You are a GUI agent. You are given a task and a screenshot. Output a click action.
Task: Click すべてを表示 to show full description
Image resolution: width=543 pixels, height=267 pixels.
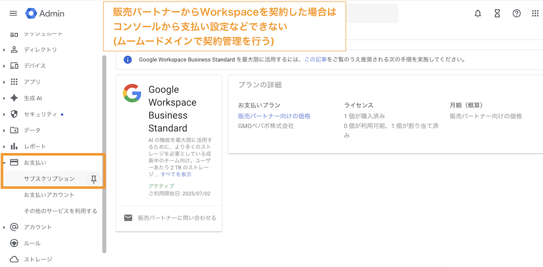pyautogui.click(x=176, y=174)
